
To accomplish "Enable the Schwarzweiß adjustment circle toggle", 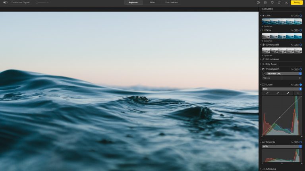I will (301, 45).
